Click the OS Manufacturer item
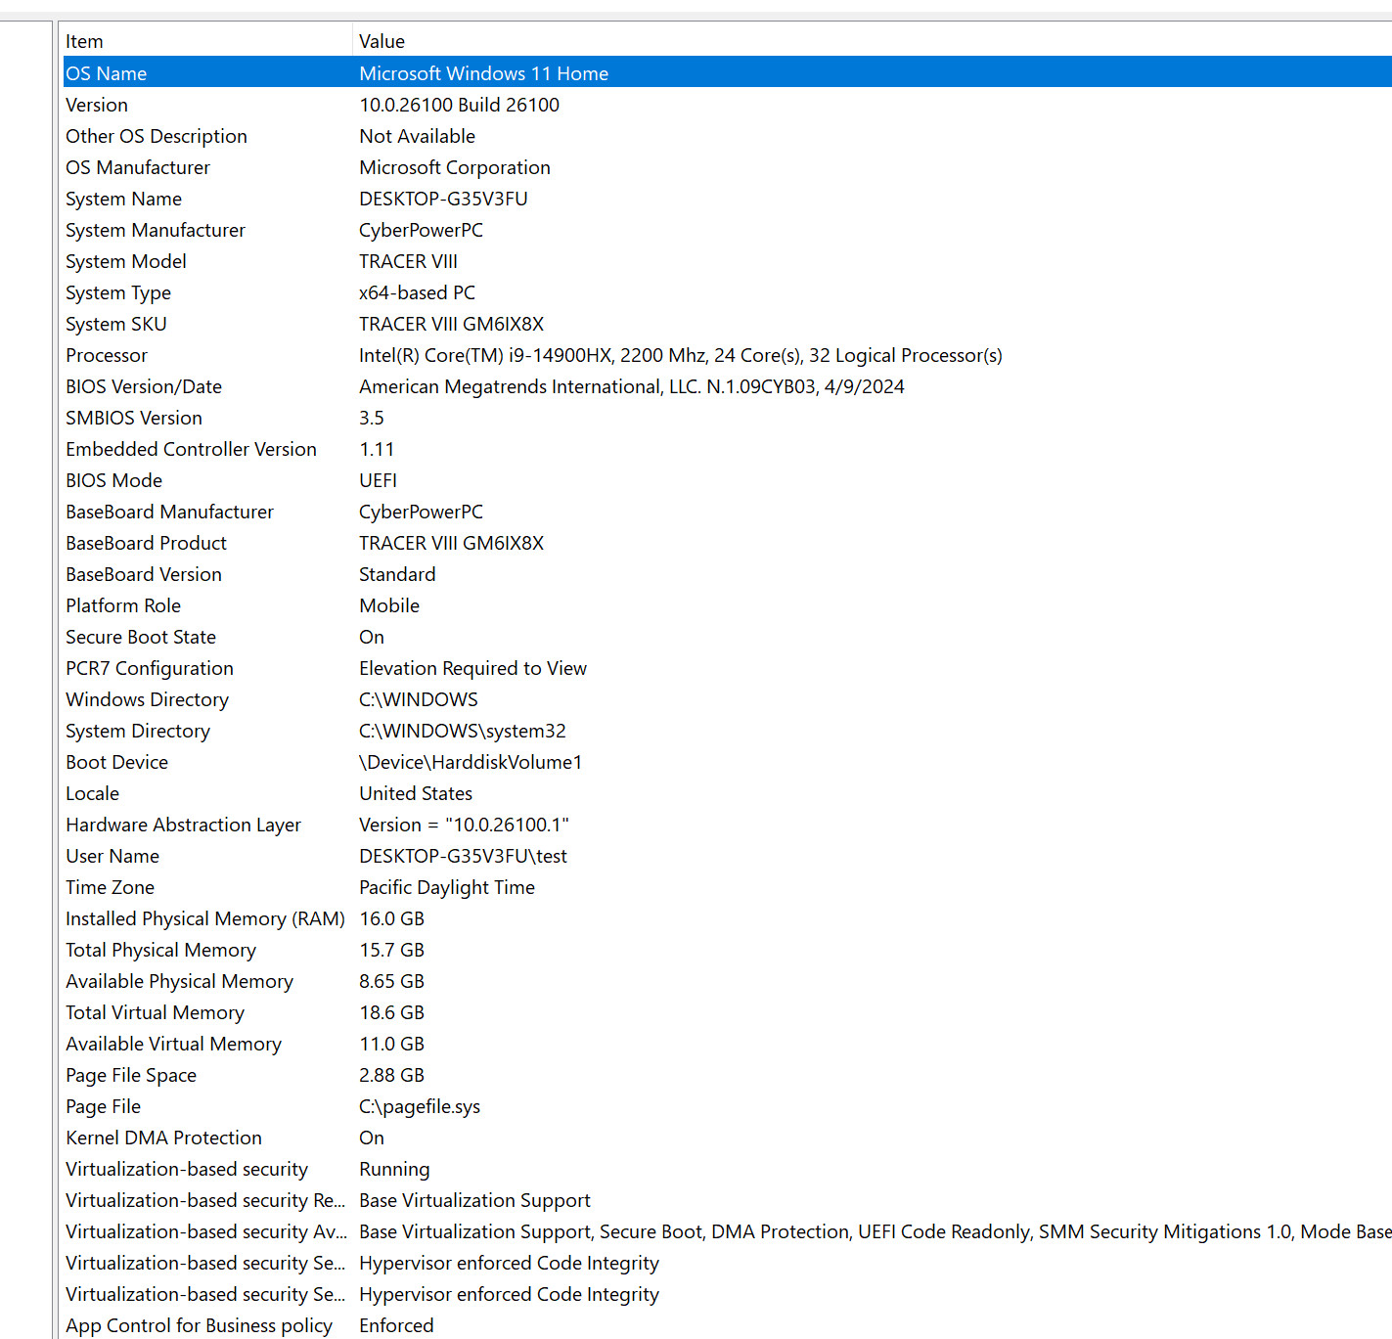Viewport: 1392px width, 1339px height. (x=138, y=167)
